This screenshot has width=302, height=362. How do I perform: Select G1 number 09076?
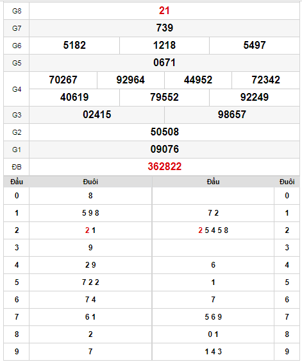coord(165,149)
